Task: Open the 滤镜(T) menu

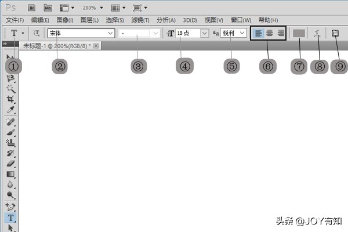Action: point(140,20)
